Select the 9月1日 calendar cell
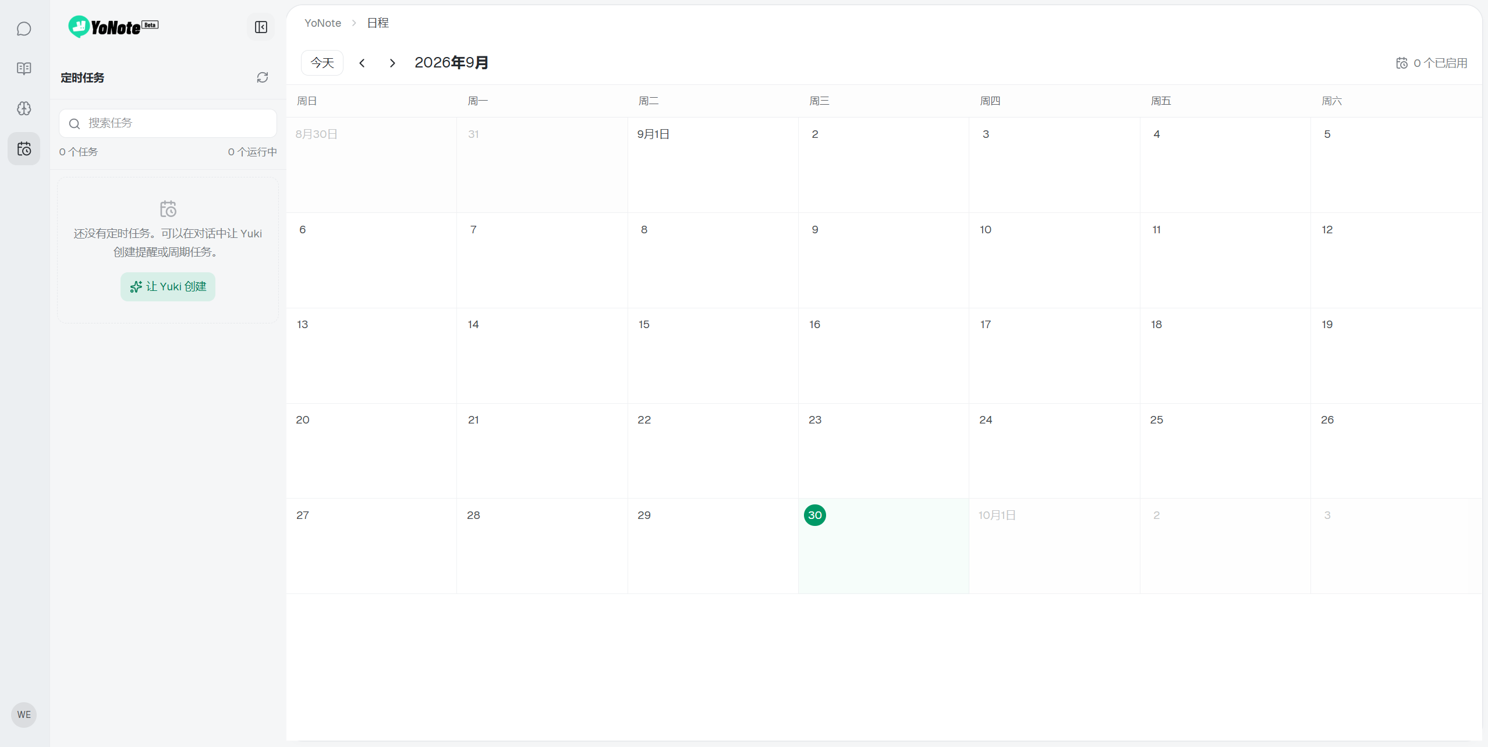 pos(713,165)
